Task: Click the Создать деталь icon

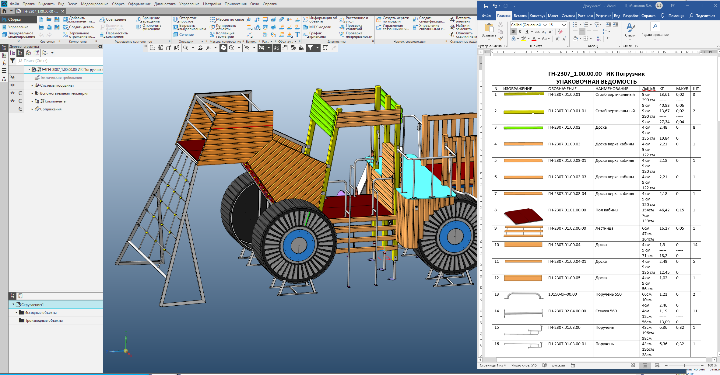Action: [65, 27]
